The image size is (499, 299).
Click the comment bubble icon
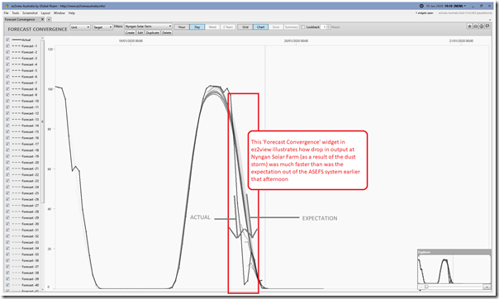coord(487,26)
